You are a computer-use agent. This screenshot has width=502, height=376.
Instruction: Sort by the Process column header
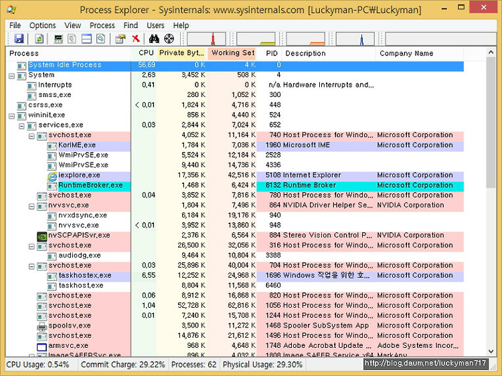click(68, 54)
